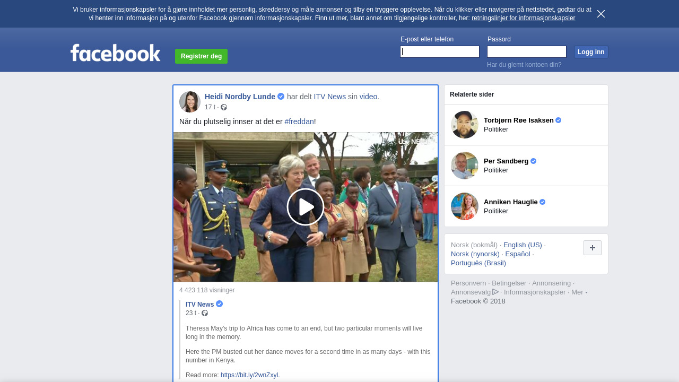Open the Personvern footer link
This screenshot has width=679, height=382.
(468, 283)
